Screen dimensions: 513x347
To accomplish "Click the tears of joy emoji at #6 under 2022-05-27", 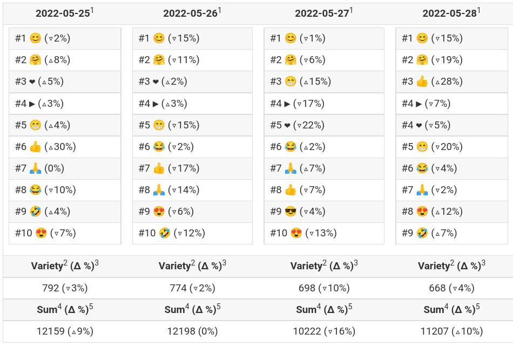I will tap(291, 147).
